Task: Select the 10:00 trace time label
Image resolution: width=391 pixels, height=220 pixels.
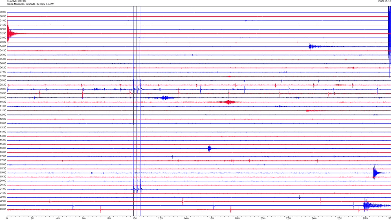Action: [x=3, y=97]
